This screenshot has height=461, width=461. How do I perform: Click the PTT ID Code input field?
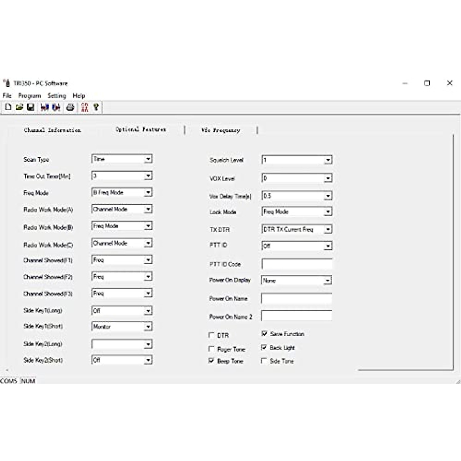coord(297,264)
